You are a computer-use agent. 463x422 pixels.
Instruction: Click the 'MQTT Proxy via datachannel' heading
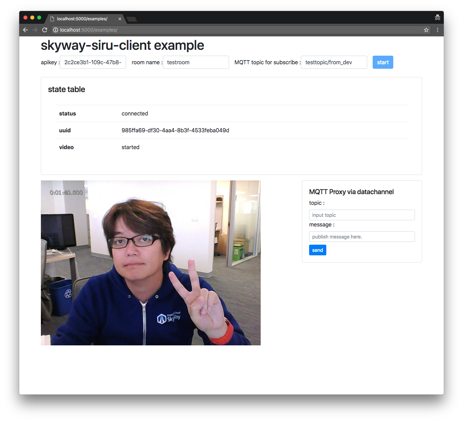pyautogui.click(x=351, y=192)
